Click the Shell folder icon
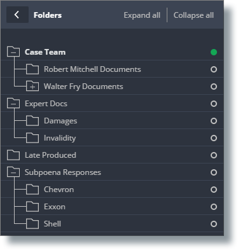Image resolution: width=238 pixels, height=250 pixels. (x=32, y=223)
